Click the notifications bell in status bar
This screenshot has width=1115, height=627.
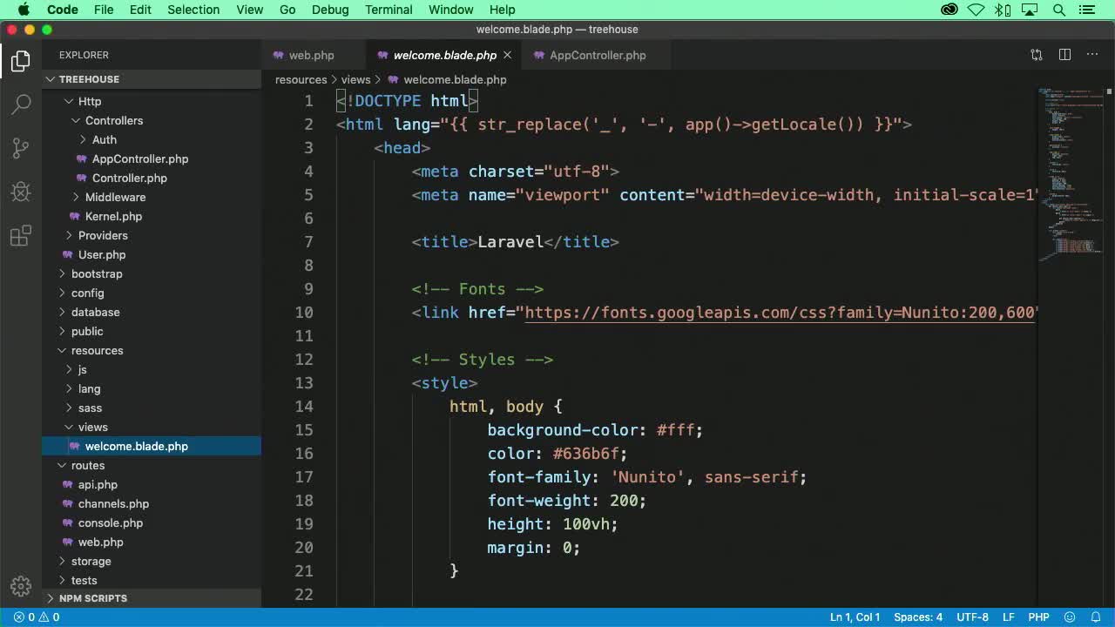tap(1096, 617)
